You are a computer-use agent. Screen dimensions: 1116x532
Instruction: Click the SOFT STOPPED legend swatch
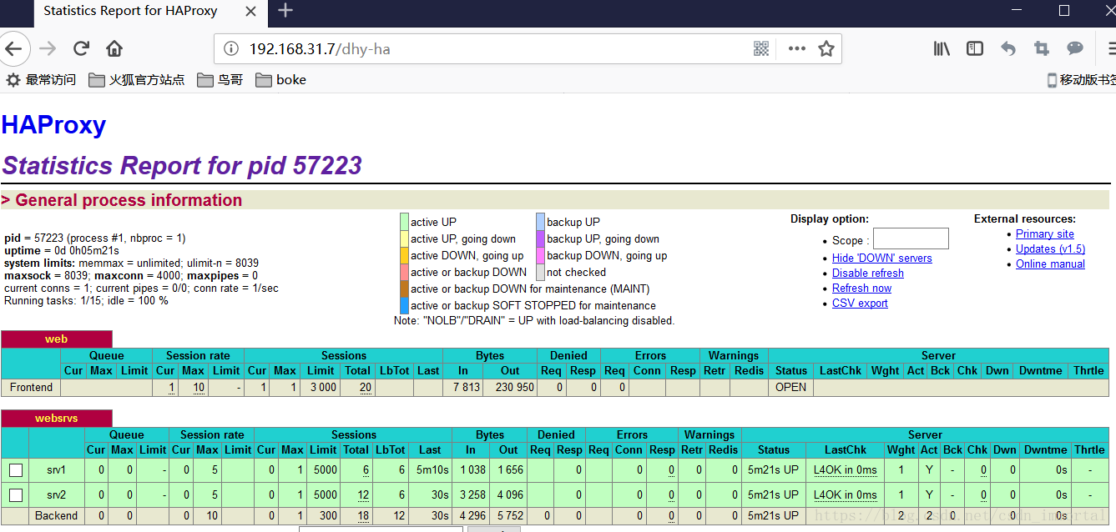[x=404, y=305]
